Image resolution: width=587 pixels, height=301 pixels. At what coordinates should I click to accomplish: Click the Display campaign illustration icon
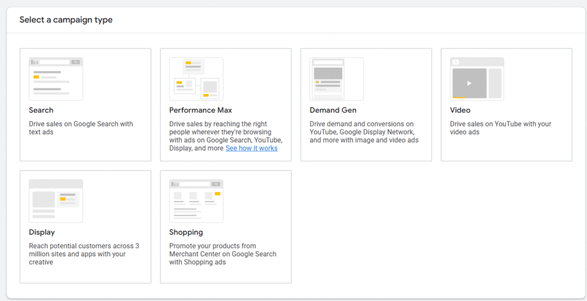tap(56, 201)
